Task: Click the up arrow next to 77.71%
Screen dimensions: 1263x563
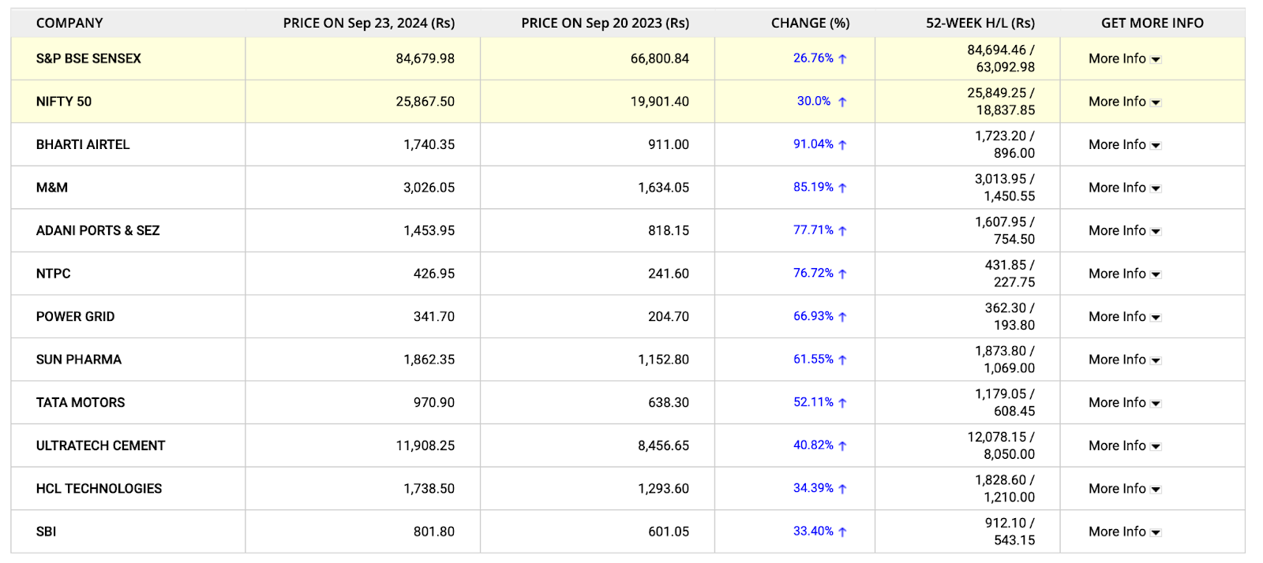Action: [x=842, y=230]
